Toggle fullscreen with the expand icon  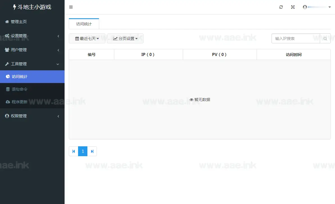pyautogui.click(x=293, y=7)
